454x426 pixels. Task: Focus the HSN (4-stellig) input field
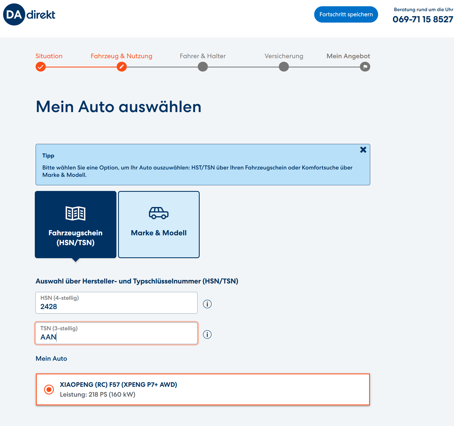[116, 303]
